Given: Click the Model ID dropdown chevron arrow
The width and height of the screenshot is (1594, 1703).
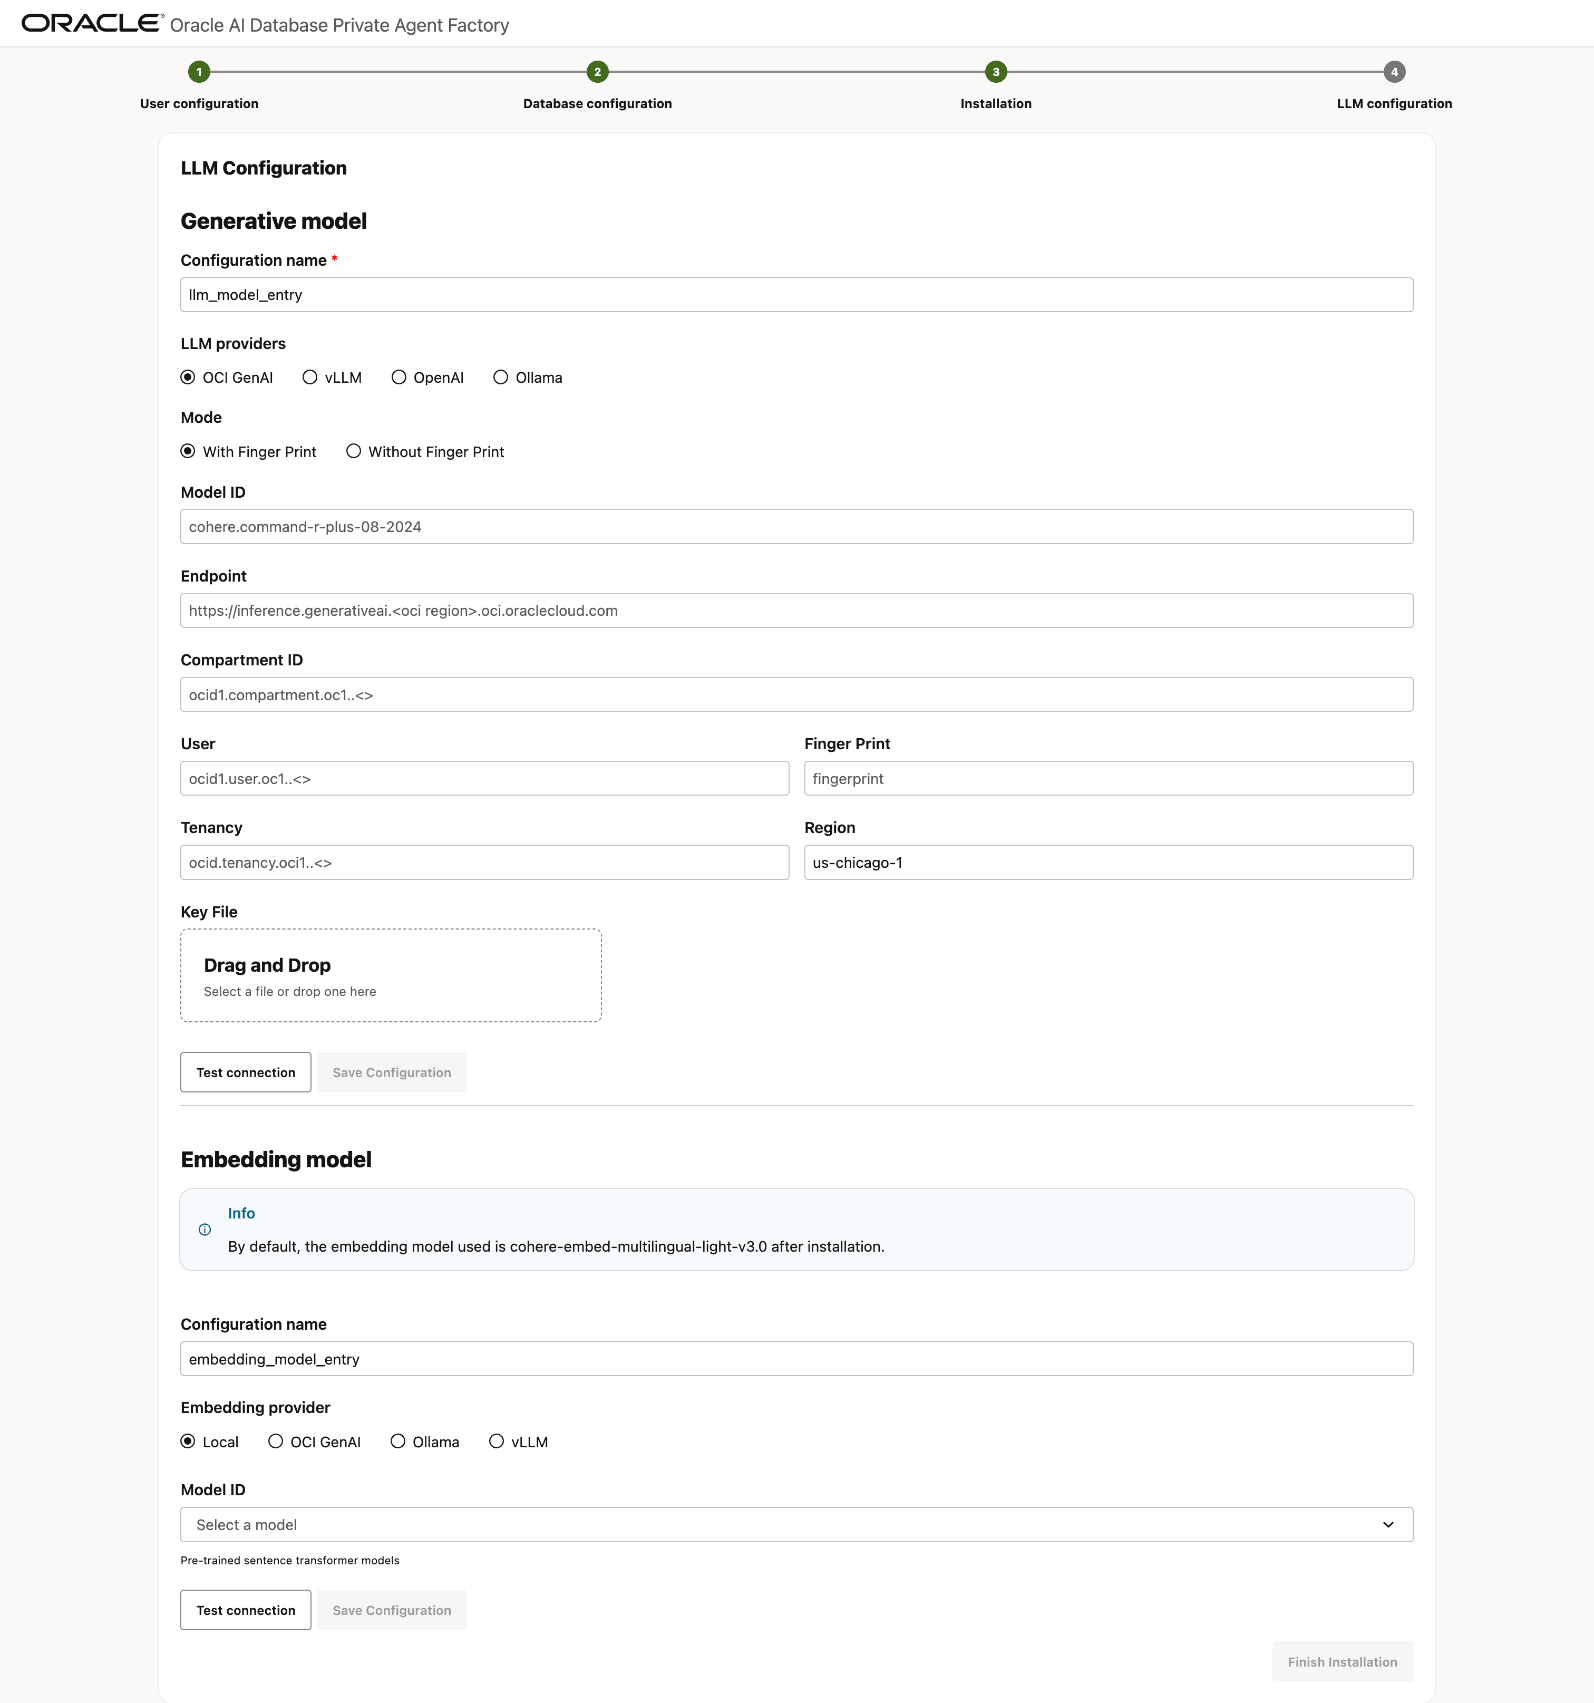Looking at the screenshot, I should click(1387, 1525).
